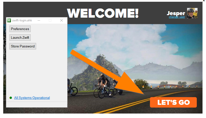Click the zwift-login.ahk title bar text
Image resolution: width=206 pixels, height=118 pixels.
point(22,20)
